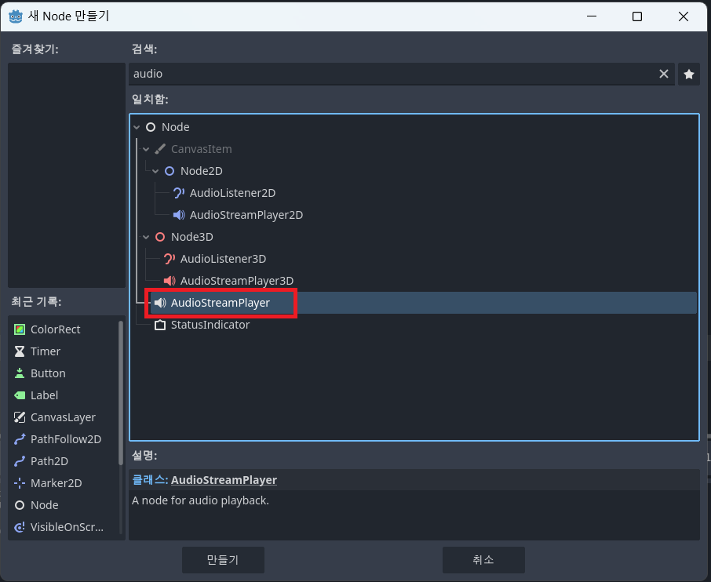Open the AudioStreamPlayer class link
This screenshot has width=711, height=582.
click(x=224, y=480)
